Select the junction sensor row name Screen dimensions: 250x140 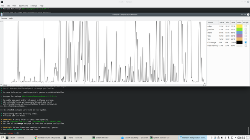[211, 30]
